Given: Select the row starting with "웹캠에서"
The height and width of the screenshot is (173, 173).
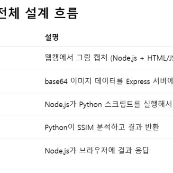Looking at the screenshot, I should [86, 58].
